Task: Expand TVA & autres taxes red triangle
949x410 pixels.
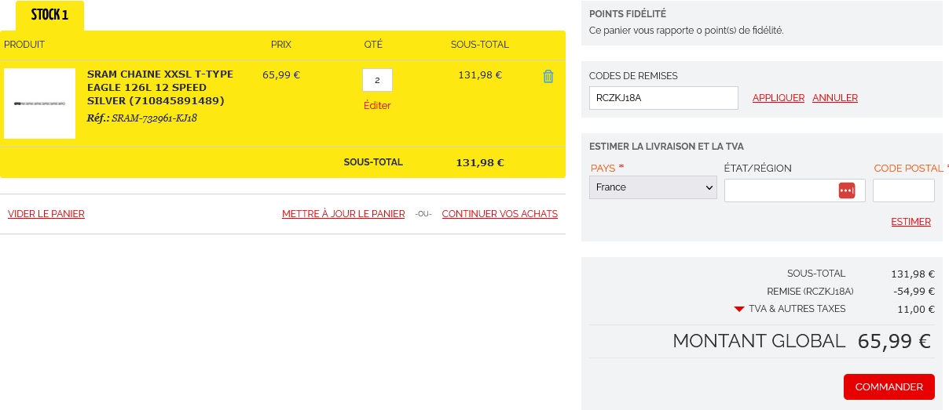Action: point(738,310)
